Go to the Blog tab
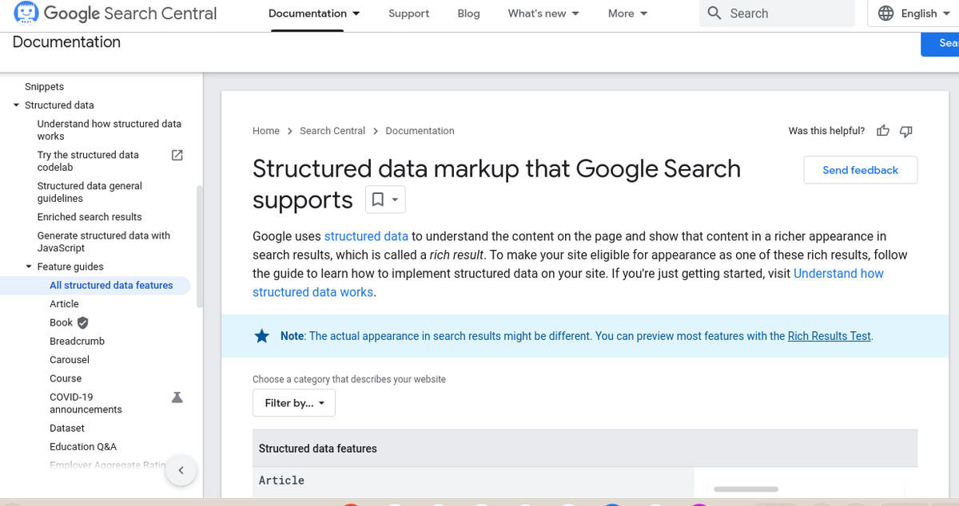Screen dimensions: 959x506 click(468, 14)
